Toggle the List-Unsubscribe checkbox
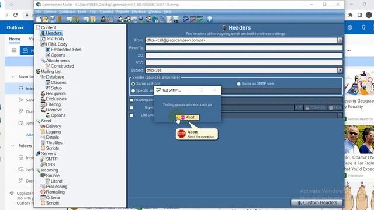This screenshot has height=210, width=374. [131, 116]
